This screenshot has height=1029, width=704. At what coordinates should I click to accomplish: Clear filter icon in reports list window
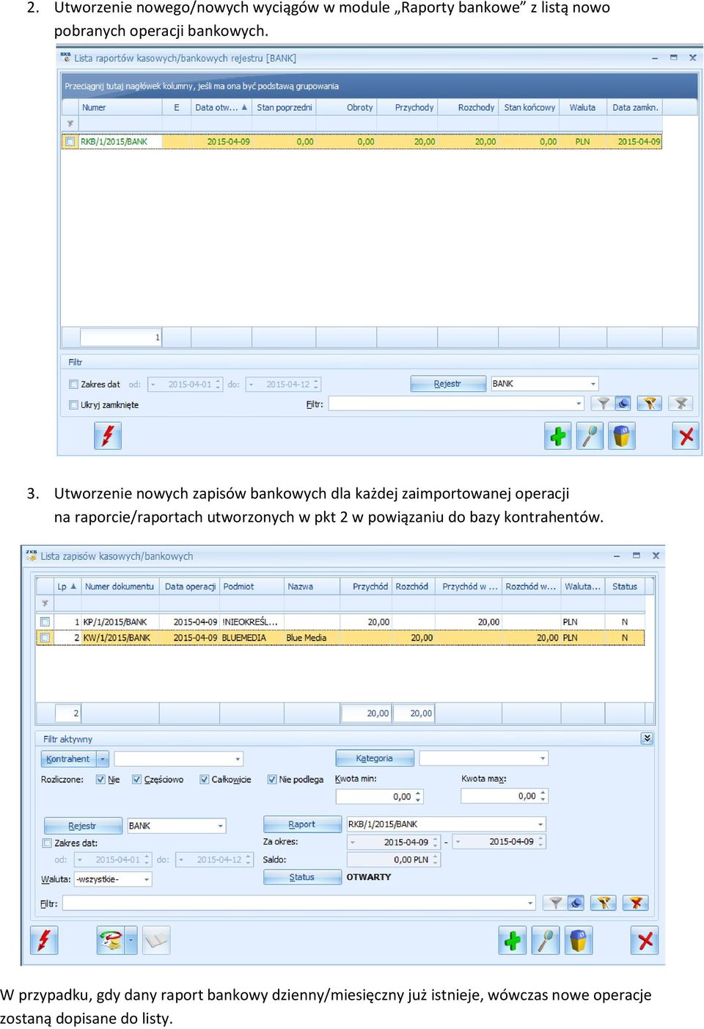point(681,403)
